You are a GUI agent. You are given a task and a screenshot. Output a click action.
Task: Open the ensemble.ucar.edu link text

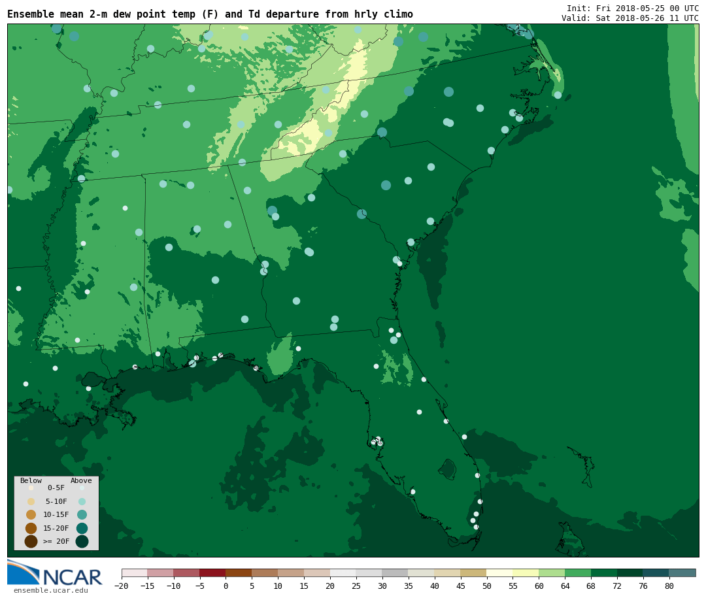[51, 590]
